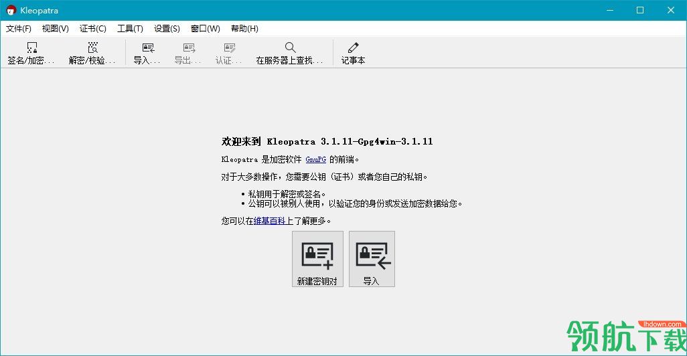Screen dimensions: 687x356
Task: Maximize the Kleopatra window
Action: click(640, 10)
